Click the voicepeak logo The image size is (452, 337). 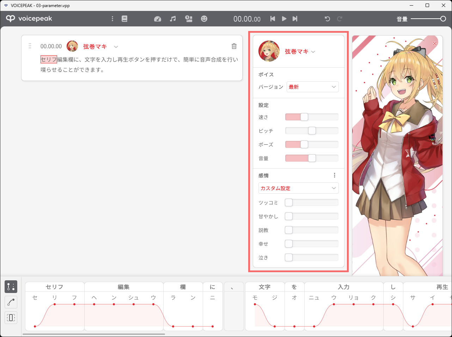point(29,19)
